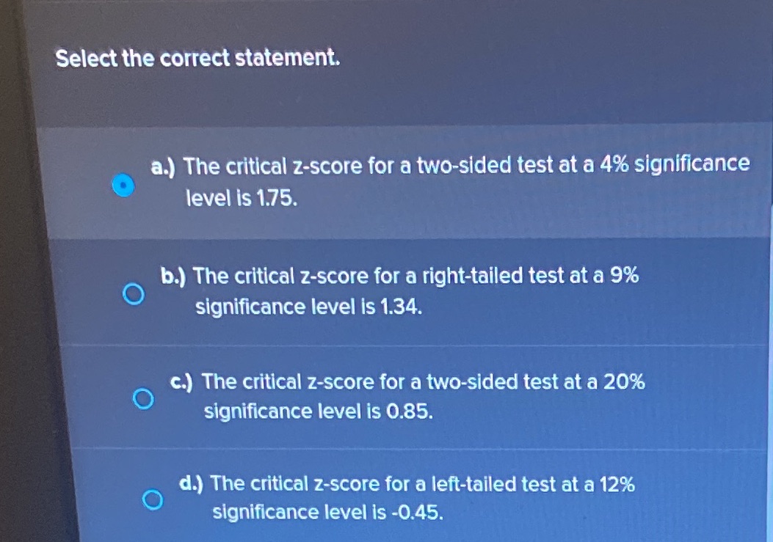Select the radio button for option c
This screenshot has height=542, width=773.
tap(144, 398)
